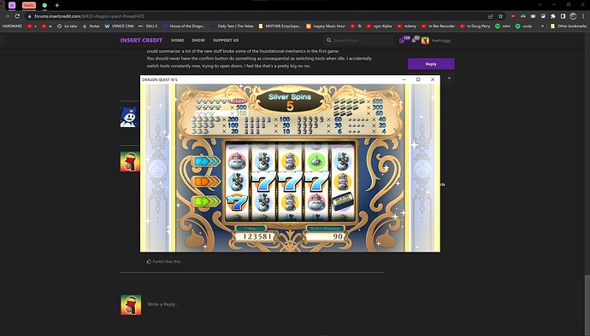The image size is (590, 336).
Task: Click the share page icon in address bar
Action: (490, 16)
